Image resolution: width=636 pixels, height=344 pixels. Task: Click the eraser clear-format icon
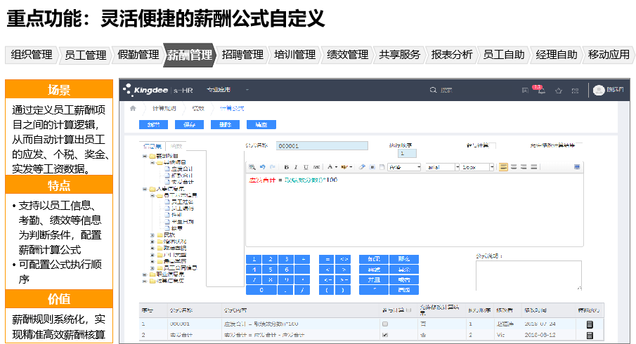[x=362, y=167]
